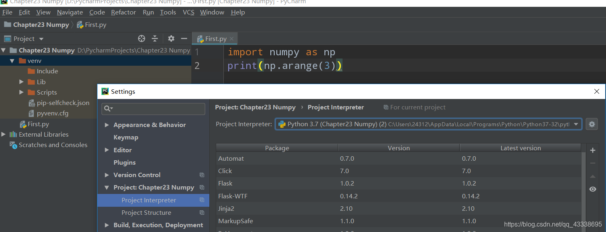Viewport: 606px width, 232px height.
Task: Collapse the venv folder
Action: [12, 61]
